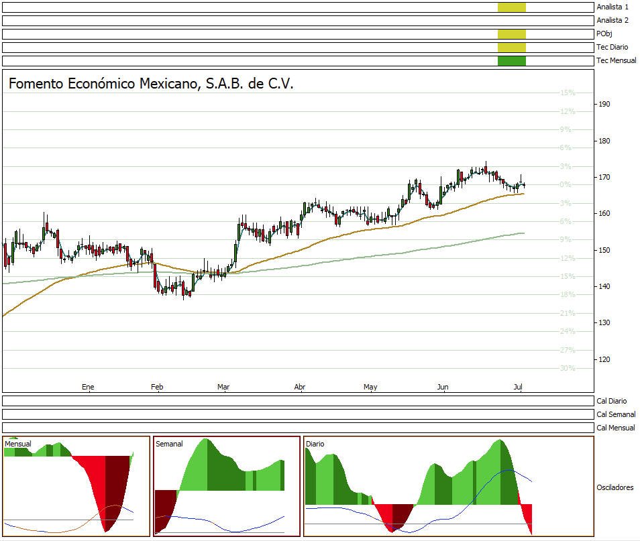The height and width of the screenshot is (541, 640).
Task: Click the 160 price axis label
Action: pos(604,213)
